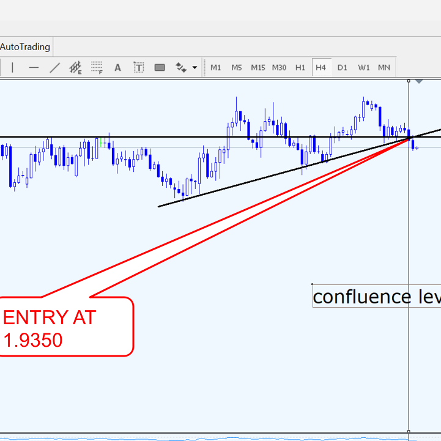This screenshot has height=441, width=441.
Task: Select the Fibonacci retracement tool
Action: point(97,67)
